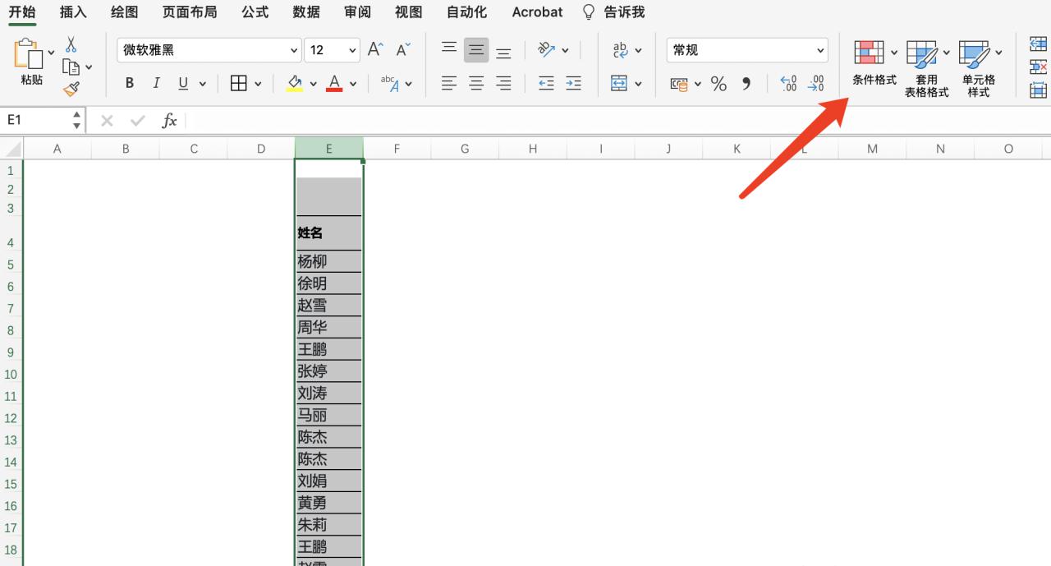Align text right
1051x566 pixels.
(503, 83)
